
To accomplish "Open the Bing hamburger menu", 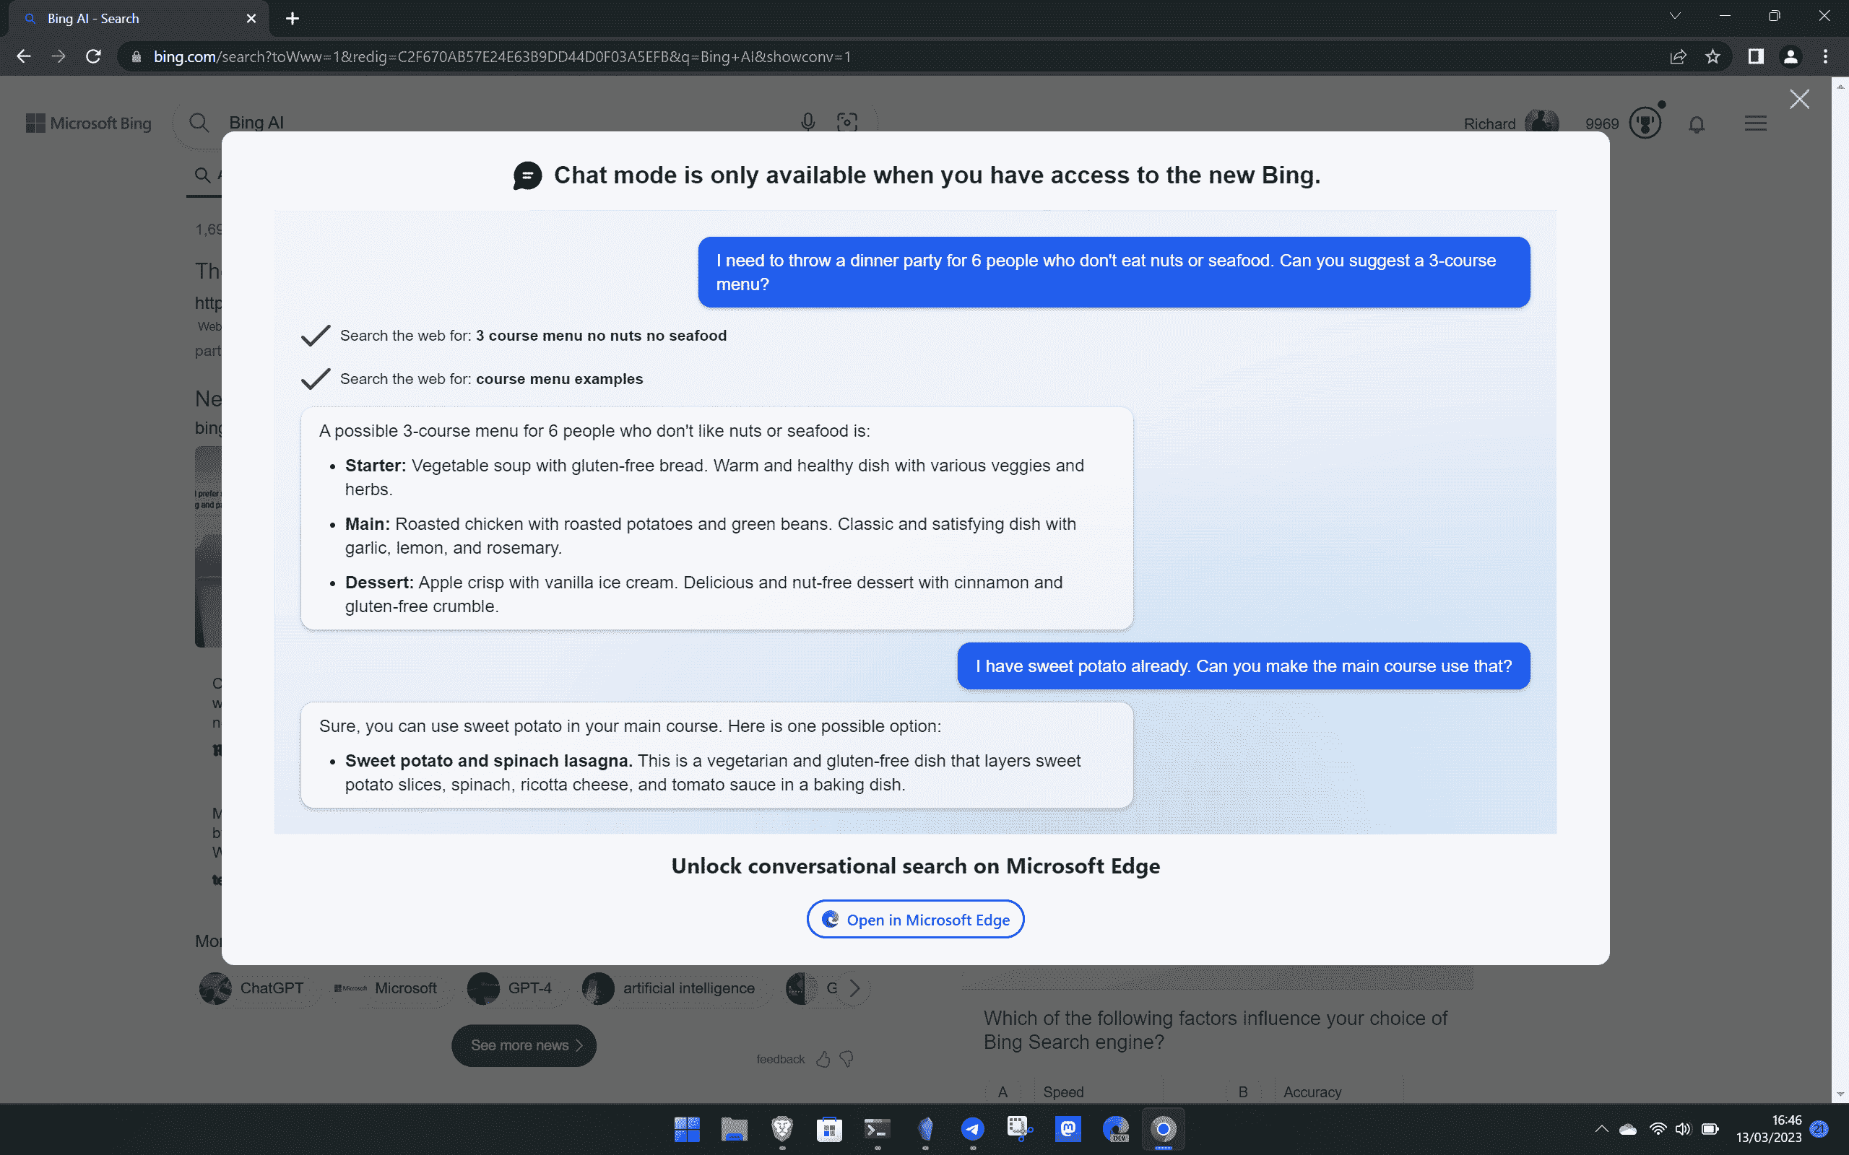I will point(1756,123).
